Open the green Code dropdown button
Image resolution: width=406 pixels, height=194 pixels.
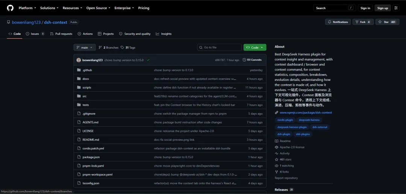(x=255, y=48)
